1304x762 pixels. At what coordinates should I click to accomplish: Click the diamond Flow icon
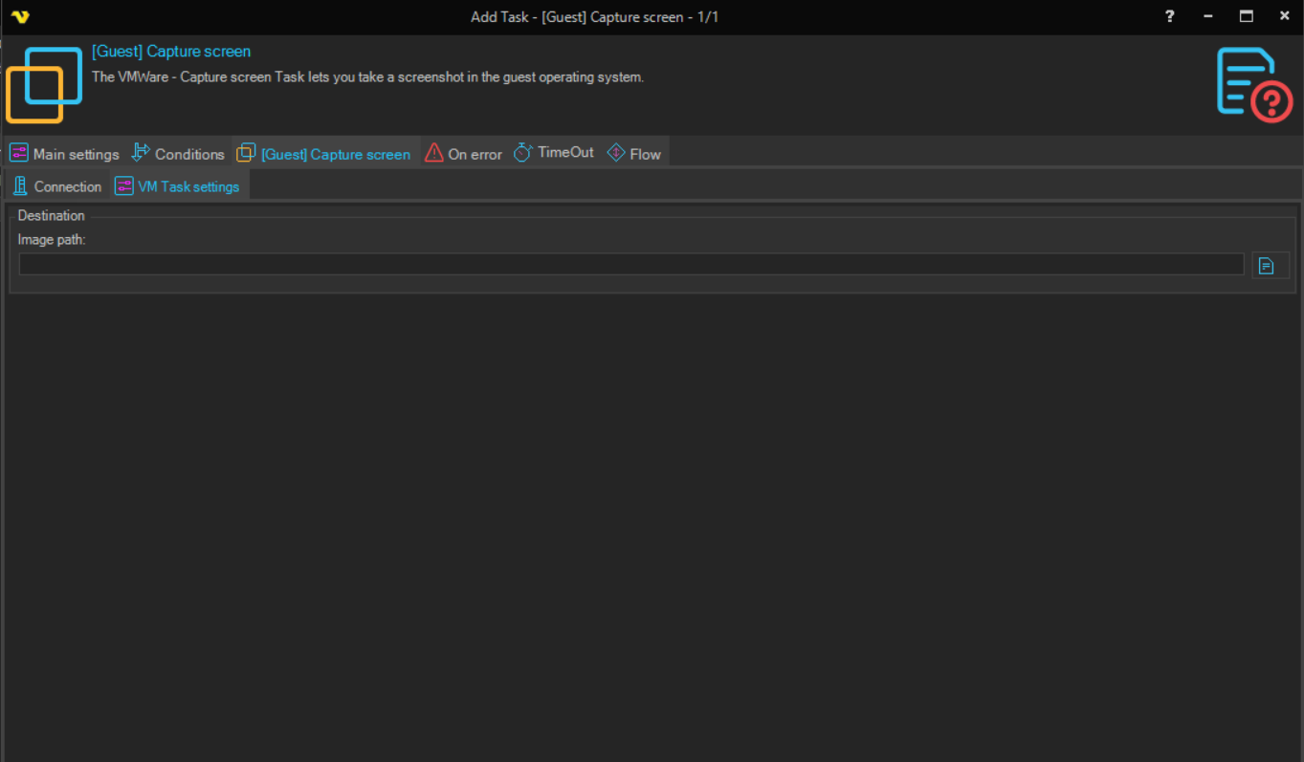pos(616,153)
